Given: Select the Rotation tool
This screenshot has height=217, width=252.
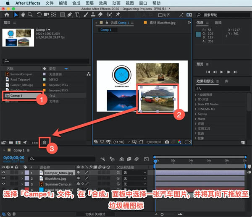Looking at the screenshot, I should (x=39, y=15).
